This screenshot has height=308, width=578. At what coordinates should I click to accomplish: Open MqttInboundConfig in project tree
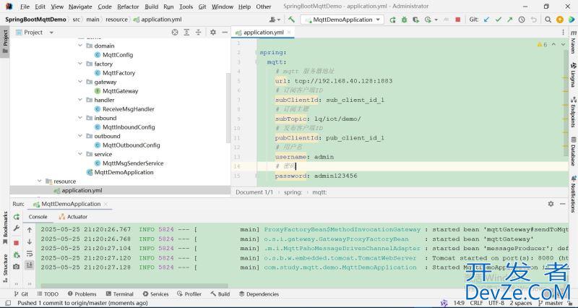click(128, 127)
